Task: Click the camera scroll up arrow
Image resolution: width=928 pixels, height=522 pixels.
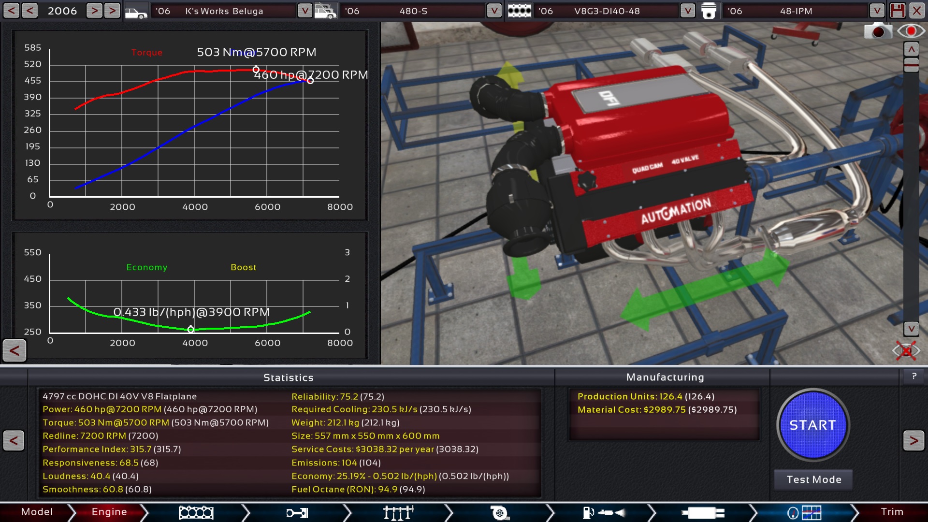Action: tap(911, 49)
